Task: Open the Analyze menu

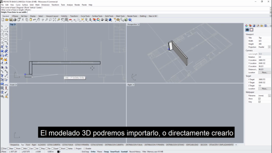Action: pos(70,5)
